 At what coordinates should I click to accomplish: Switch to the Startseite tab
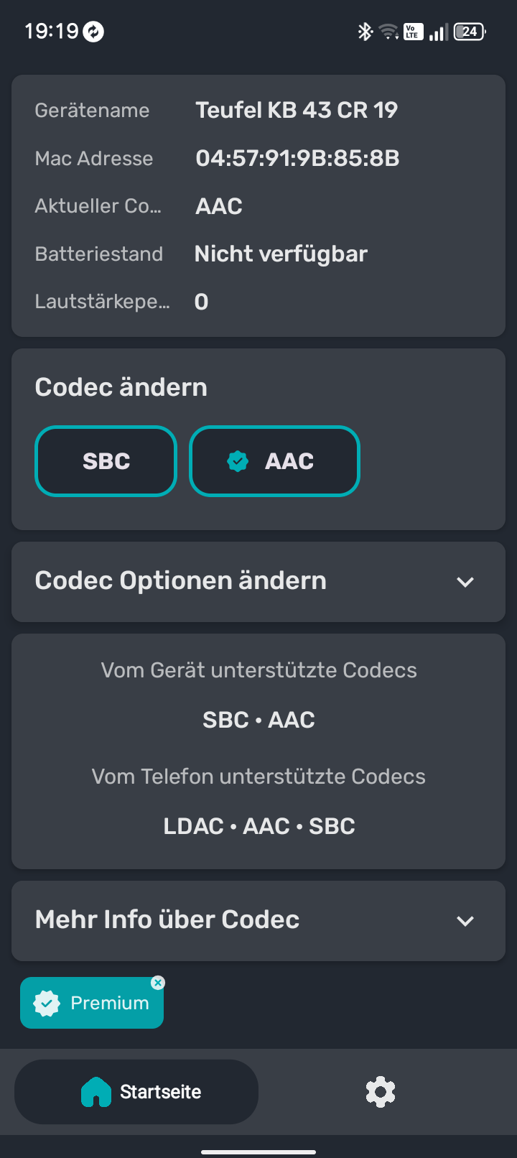pos(136,1092)
